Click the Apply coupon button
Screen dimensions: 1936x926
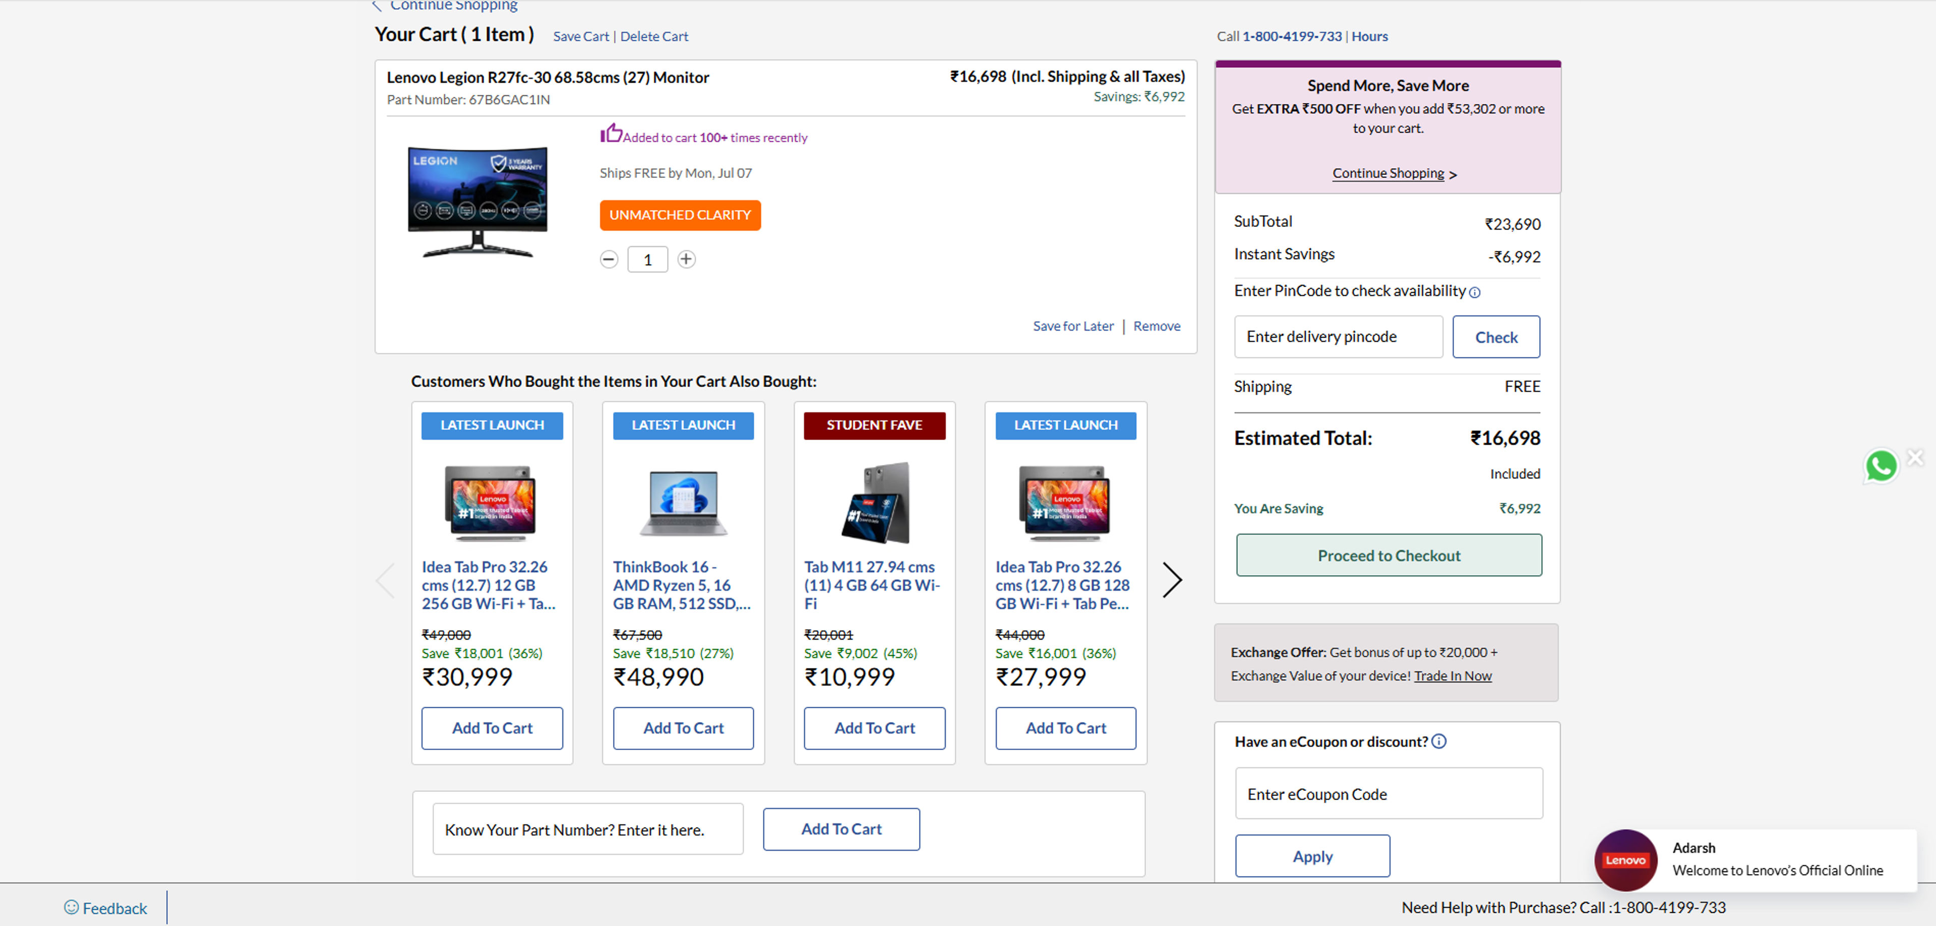[1312, 856]
